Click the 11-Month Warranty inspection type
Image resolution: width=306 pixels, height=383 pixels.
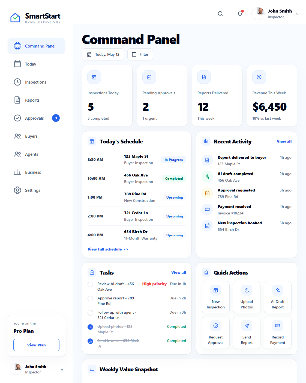click(141, 238)
